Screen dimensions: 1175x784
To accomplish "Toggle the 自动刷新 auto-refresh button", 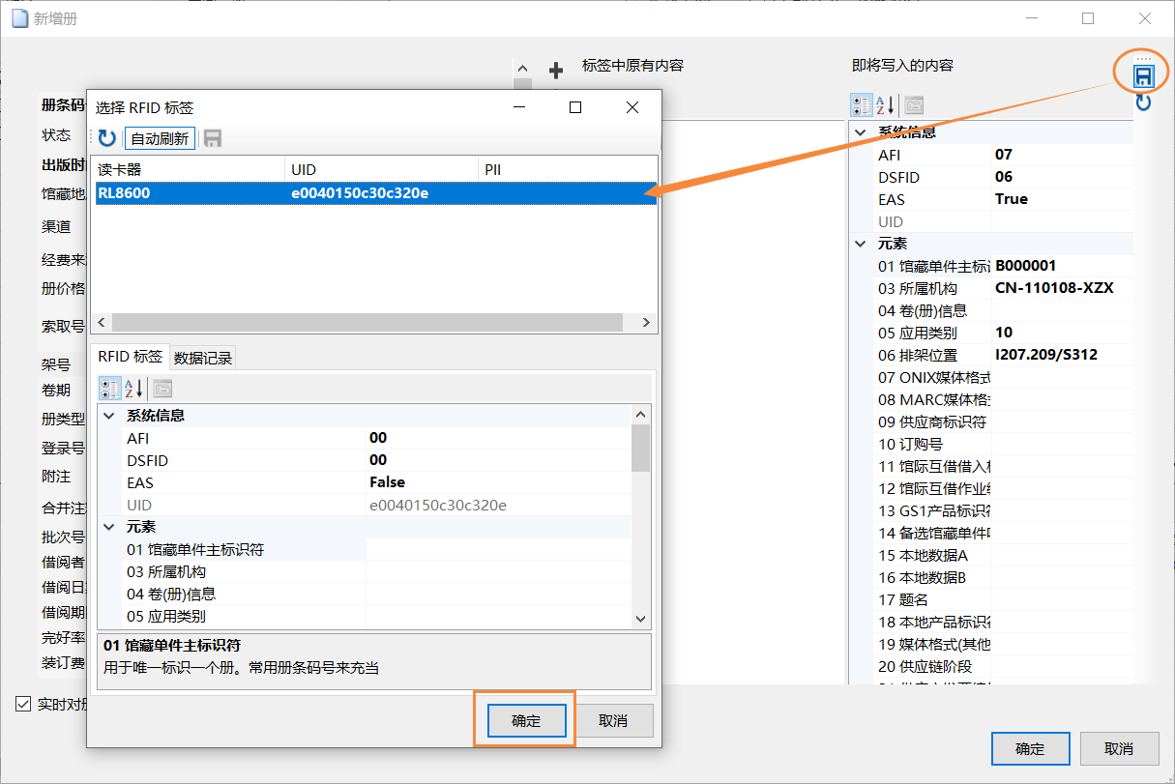I will 160,138.
